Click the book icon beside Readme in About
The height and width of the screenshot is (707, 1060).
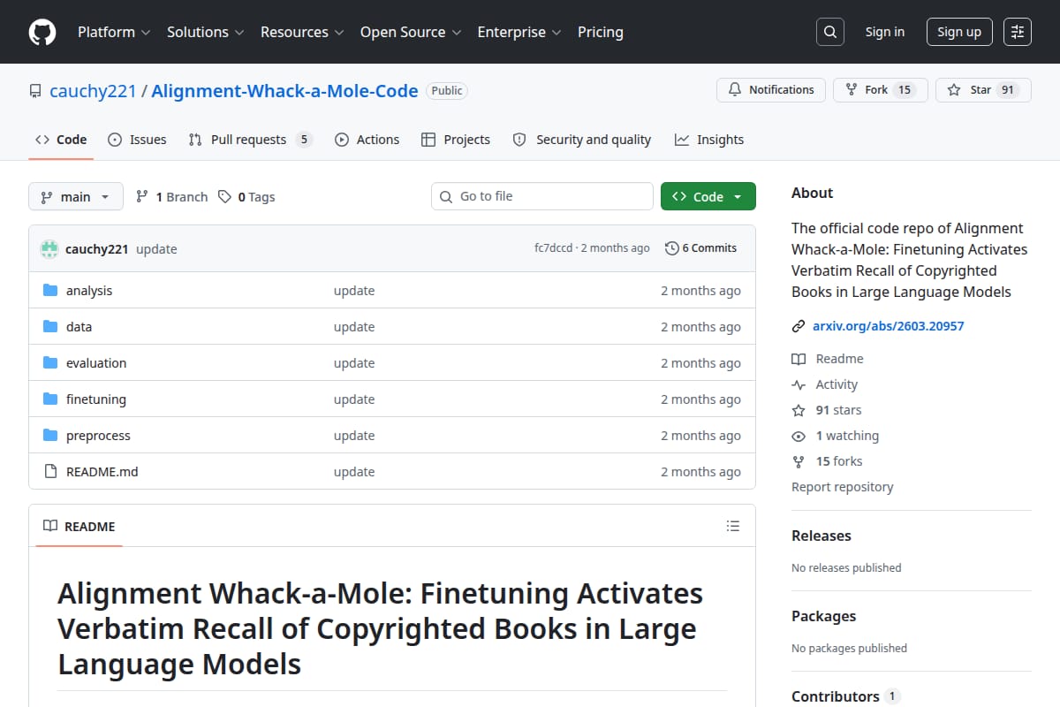pyautogui.click(x=799, y=359)
